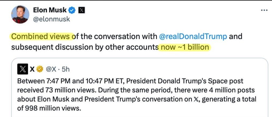Screen dimensions: 272x117
Task: Click the blue verified checkmark badge
Action: (x=72, y=11)
